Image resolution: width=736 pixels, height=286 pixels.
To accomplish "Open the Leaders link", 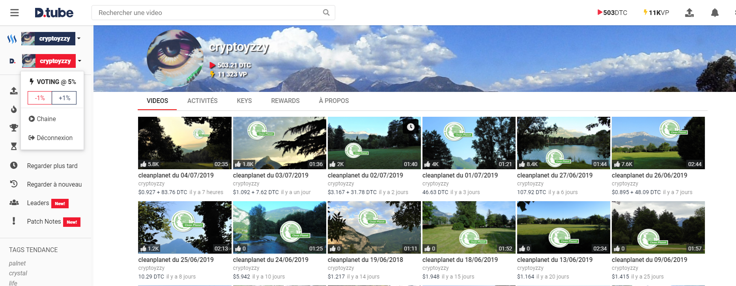I will click(38, 203).
